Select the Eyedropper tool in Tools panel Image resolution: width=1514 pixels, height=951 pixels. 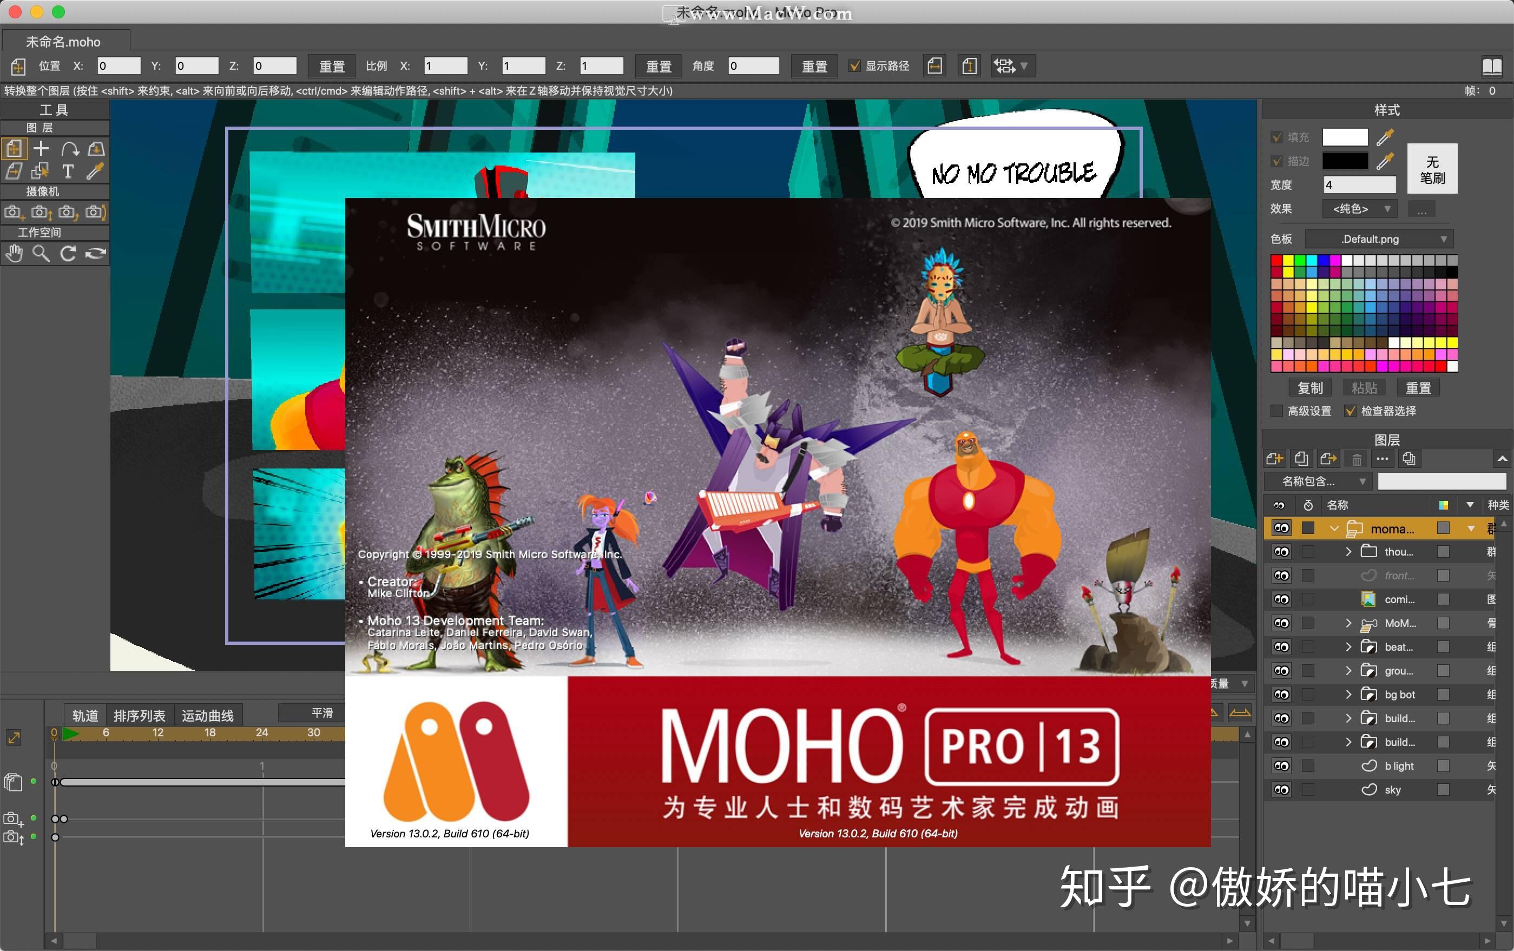click(96, 171)
